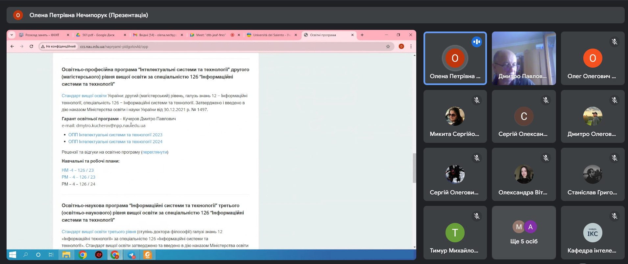The width and height of the screenshot is (628, 264).
Task: Open the Chrome profile avatar icon
Action: pyautogui.click(x=401, y=46)
